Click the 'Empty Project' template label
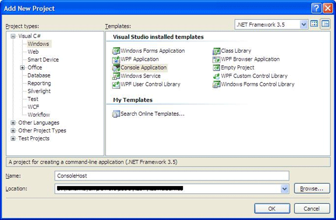 point(237,68)
